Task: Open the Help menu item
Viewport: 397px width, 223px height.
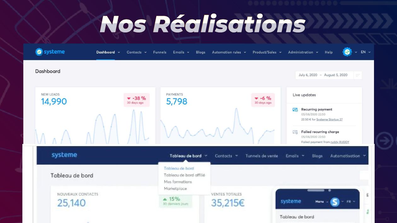Action: coord(329,52)
